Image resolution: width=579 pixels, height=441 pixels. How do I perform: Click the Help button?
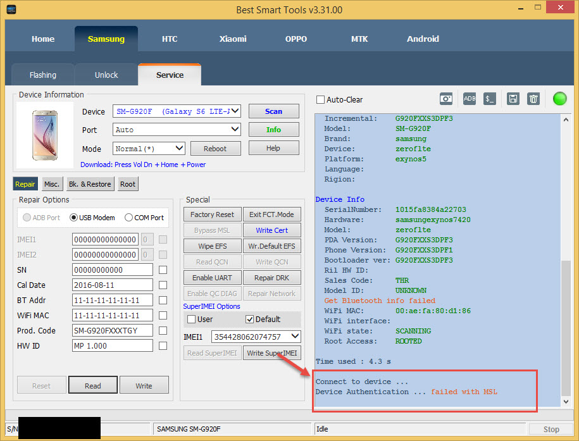coord(273,148)
